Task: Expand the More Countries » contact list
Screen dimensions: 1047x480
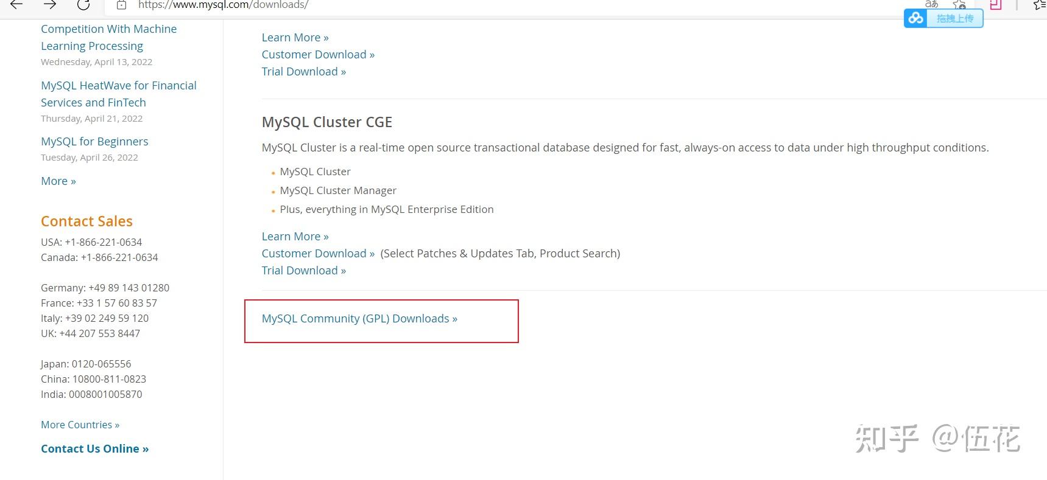Action: [x=80, y=425]
